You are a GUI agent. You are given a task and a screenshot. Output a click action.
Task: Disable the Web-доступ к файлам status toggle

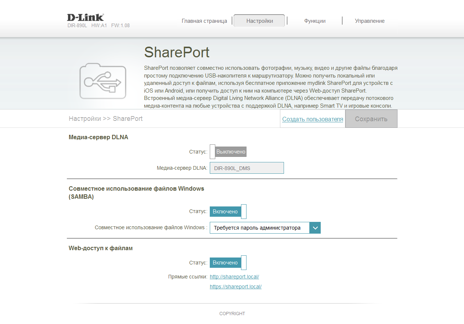coord(228,263)
